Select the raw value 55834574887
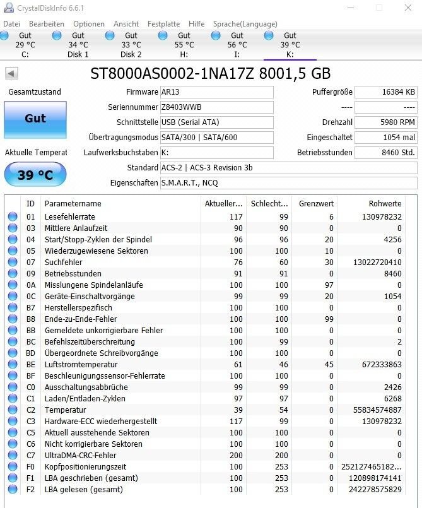Screen dimensions: 422x508 pos(377,410)
